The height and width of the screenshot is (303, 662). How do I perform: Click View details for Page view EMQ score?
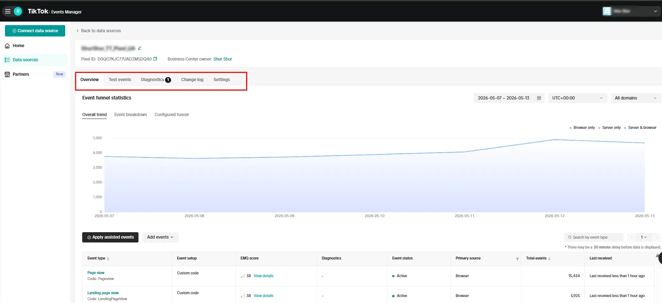[264, 276]
